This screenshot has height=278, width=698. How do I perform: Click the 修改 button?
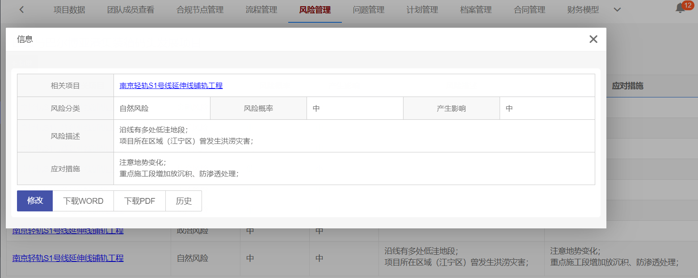(x=35, y=201)
